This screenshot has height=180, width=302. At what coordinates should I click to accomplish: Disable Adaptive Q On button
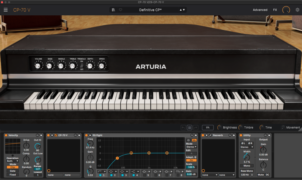tap(191, 160)
